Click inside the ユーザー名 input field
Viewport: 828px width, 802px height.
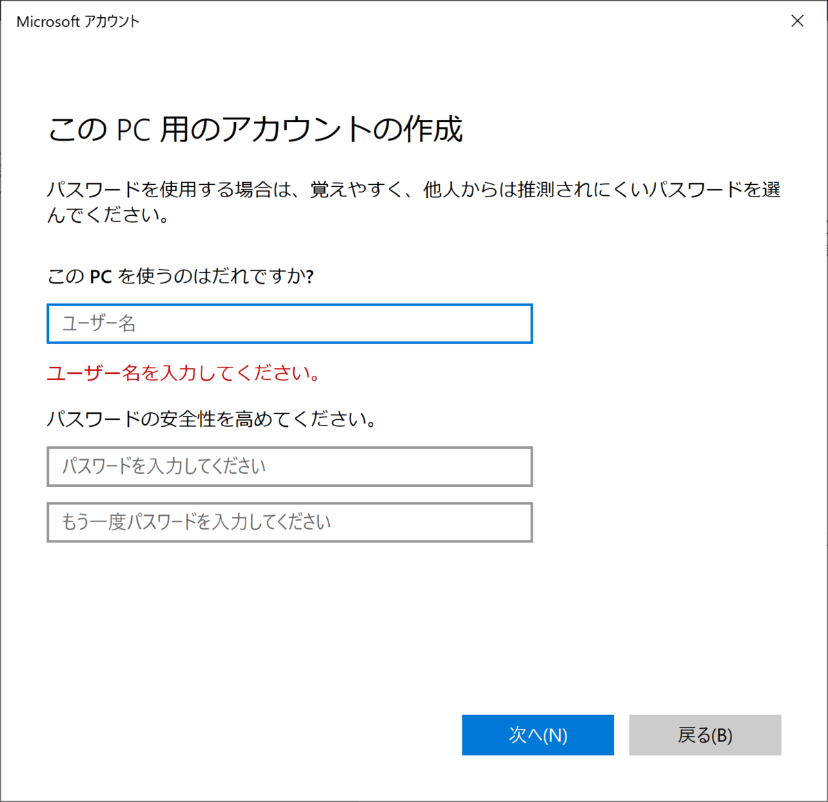pos(290,323)
